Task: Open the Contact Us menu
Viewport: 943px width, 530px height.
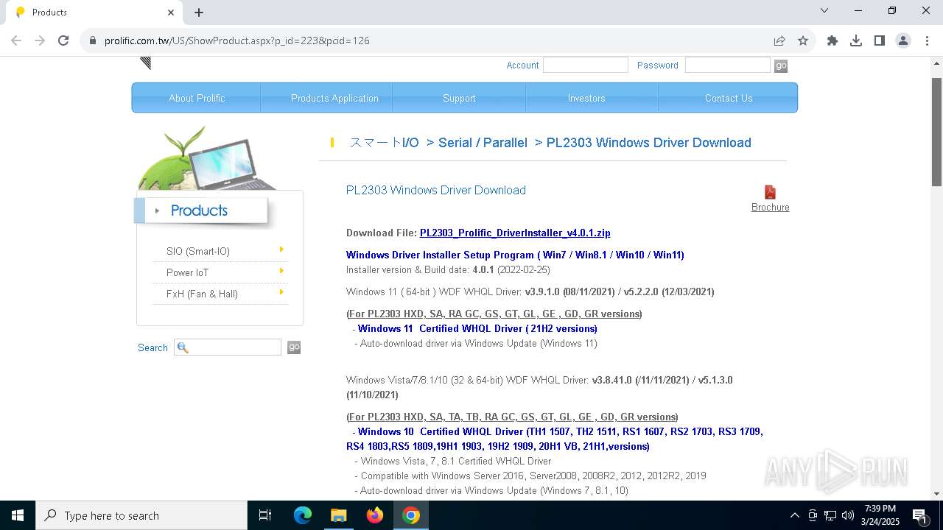Action: [x=729, y=98]
